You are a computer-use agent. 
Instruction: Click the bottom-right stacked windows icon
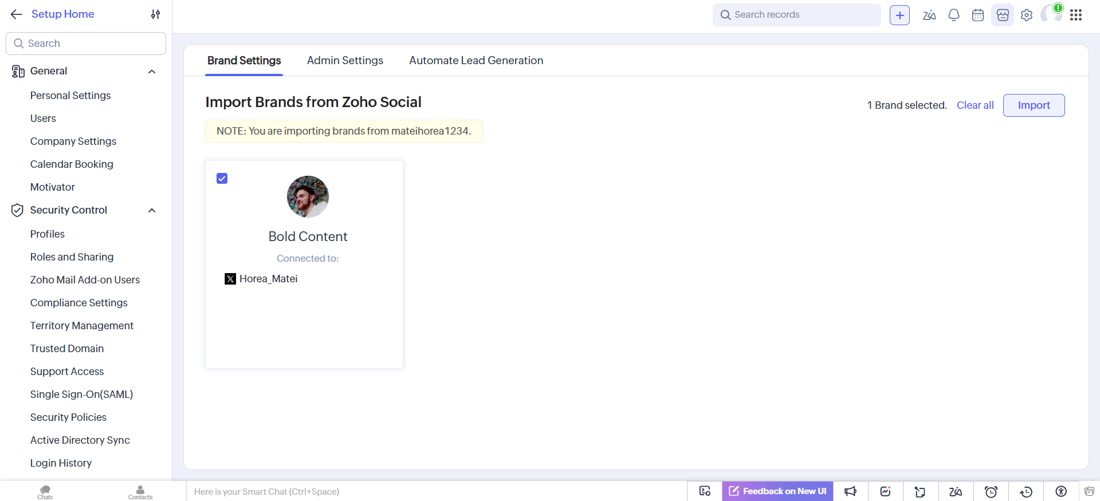coord(1089,491)
